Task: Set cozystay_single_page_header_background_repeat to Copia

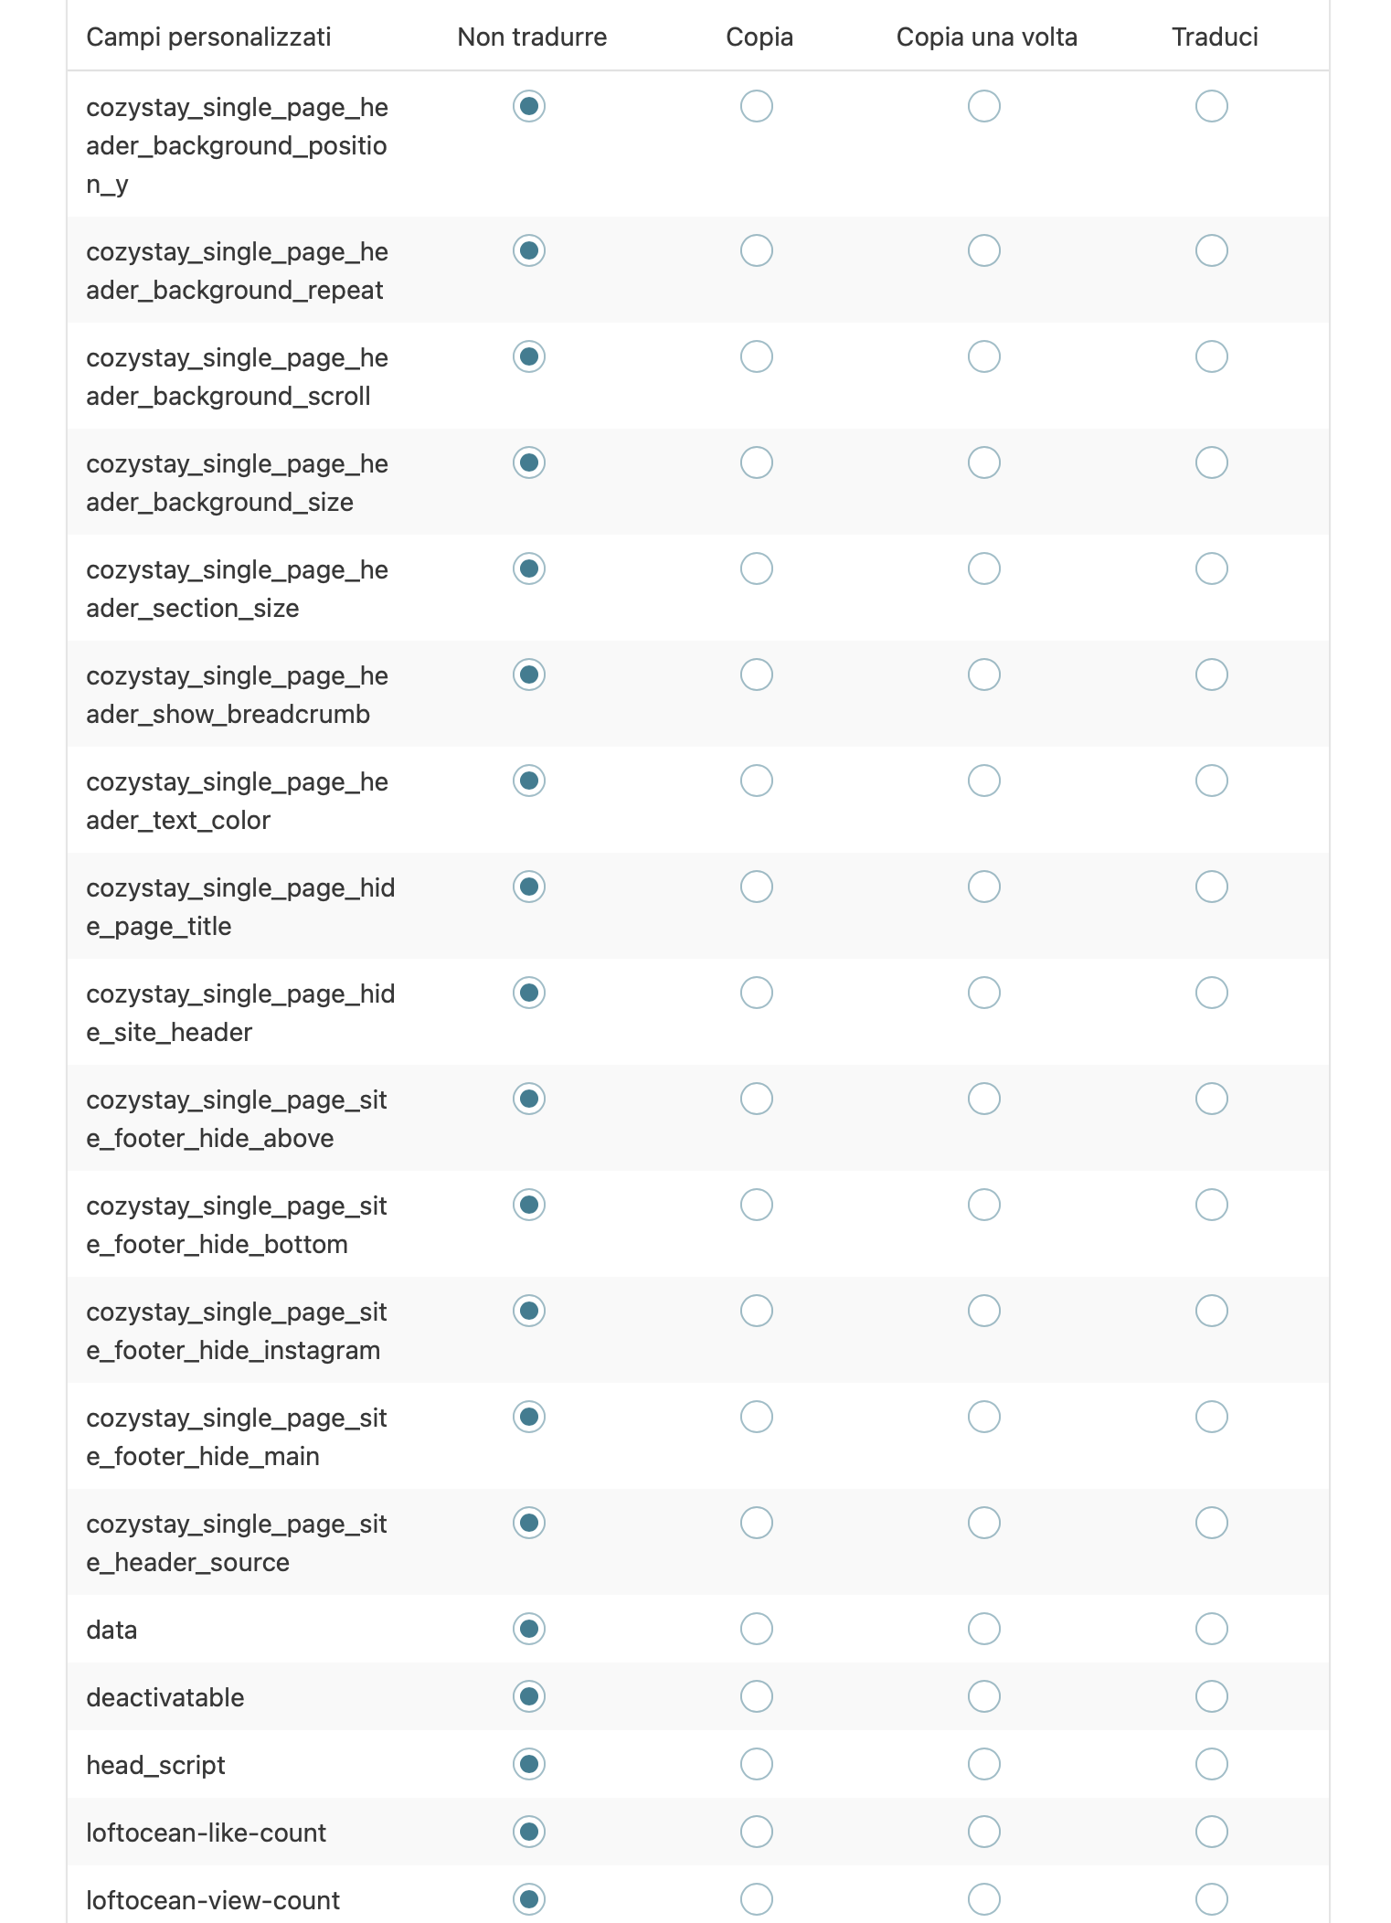Action: click(757, 250)
